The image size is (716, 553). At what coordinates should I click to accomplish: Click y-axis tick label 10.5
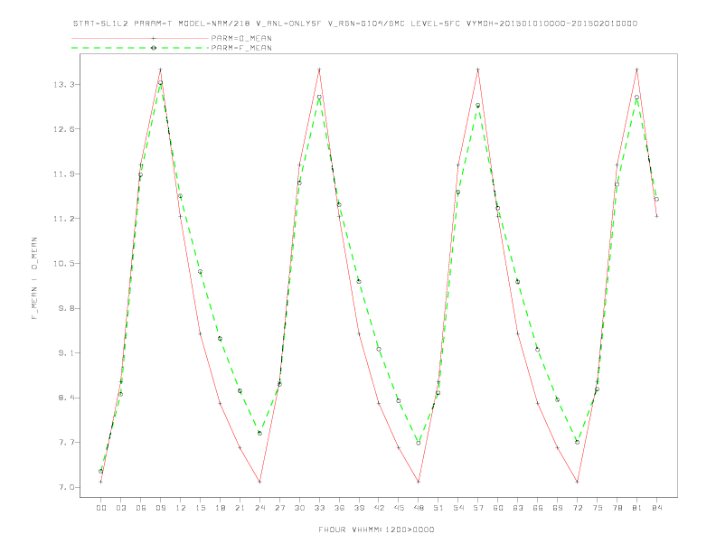pyautogui.click(x=63, y=263)
